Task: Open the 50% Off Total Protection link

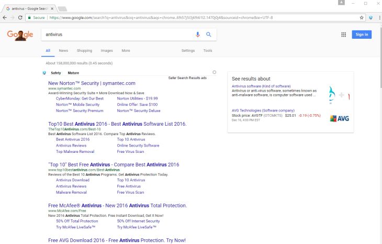Action: [77, 221]
